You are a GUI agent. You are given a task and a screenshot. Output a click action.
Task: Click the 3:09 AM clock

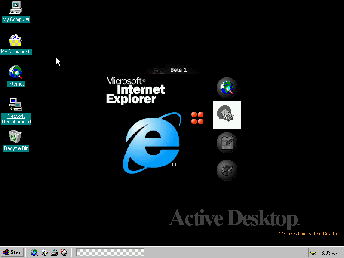330,252
